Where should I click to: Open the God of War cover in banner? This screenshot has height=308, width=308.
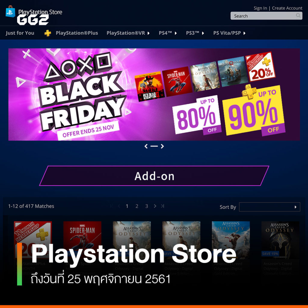(233, 72)
